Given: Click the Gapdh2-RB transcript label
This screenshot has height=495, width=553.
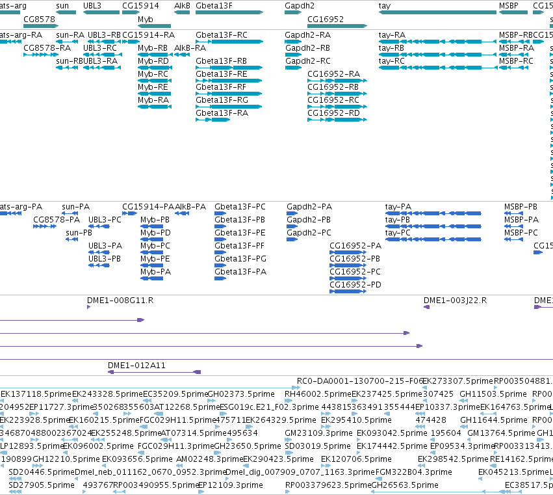Looking at the screenshot, I should (x=307, y=48).
